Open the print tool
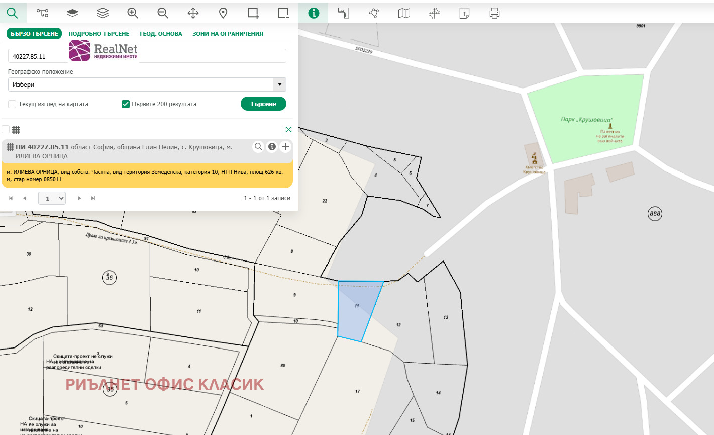The image size is (714, 435). pyautogui.click(x=494, y=13)
